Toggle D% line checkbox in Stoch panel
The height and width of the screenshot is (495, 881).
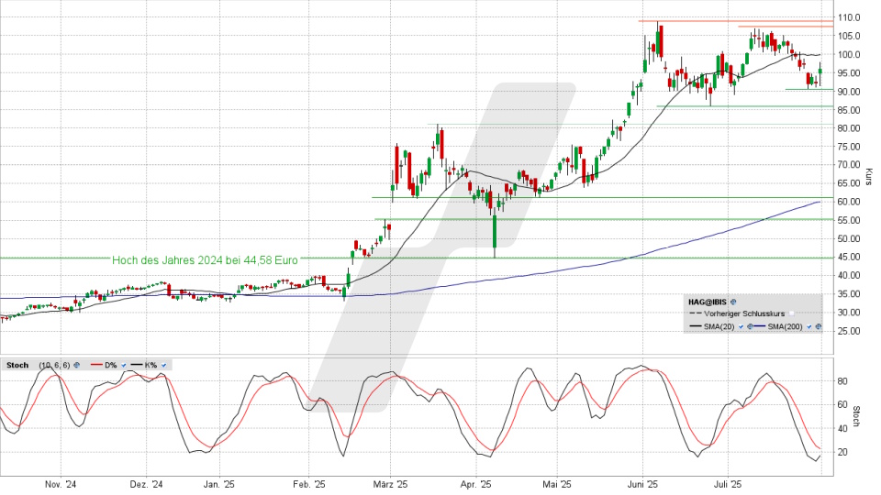(x=124, y=366)
